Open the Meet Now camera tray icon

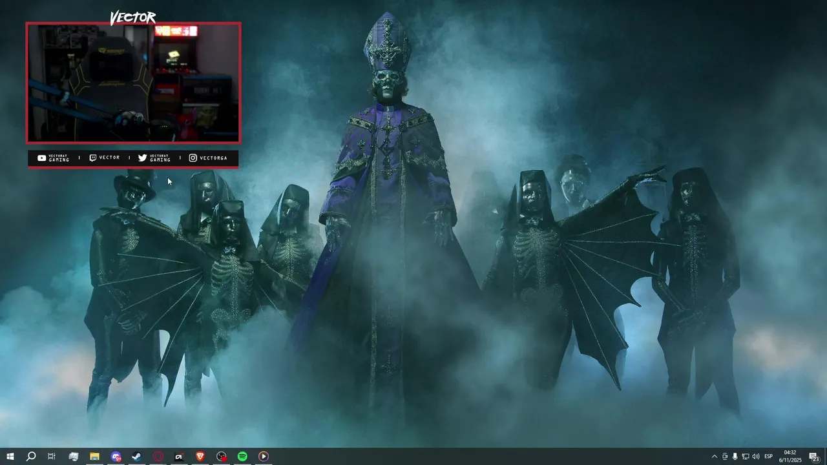click(725, 457)
